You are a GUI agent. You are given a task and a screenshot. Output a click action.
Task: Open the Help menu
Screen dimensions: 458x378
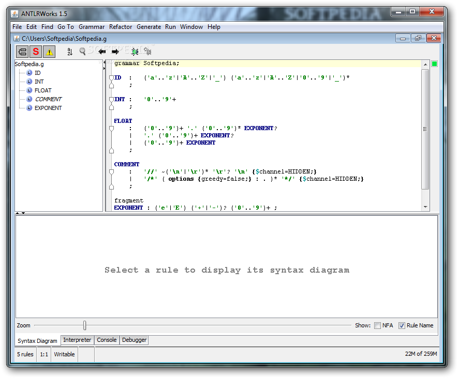(x=214, y=27)
